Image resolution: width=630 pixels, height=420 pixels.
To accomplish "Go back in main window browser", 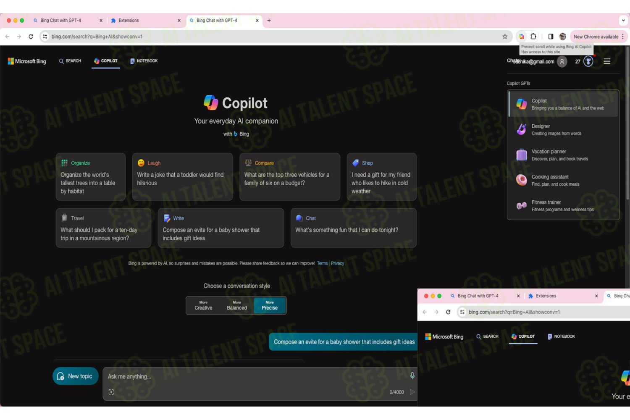I will click(8, 37).
